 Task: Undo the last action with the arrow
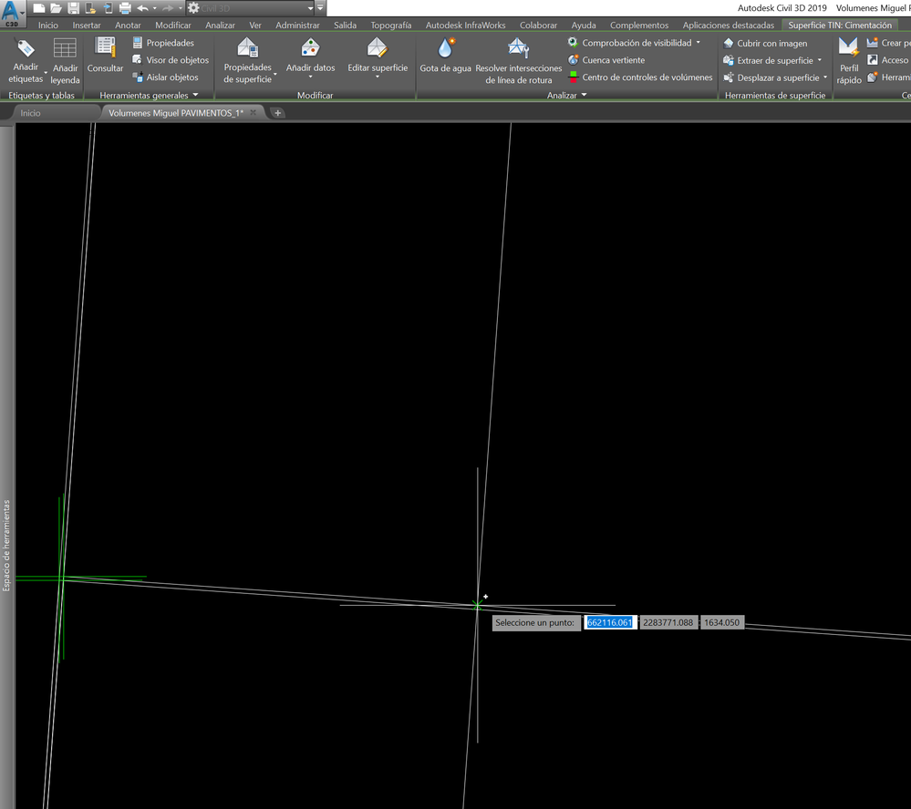point(142,8)
